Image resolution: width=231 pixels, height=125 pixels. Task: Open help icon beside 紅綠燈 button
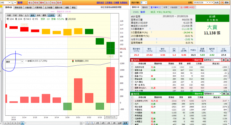56,15
